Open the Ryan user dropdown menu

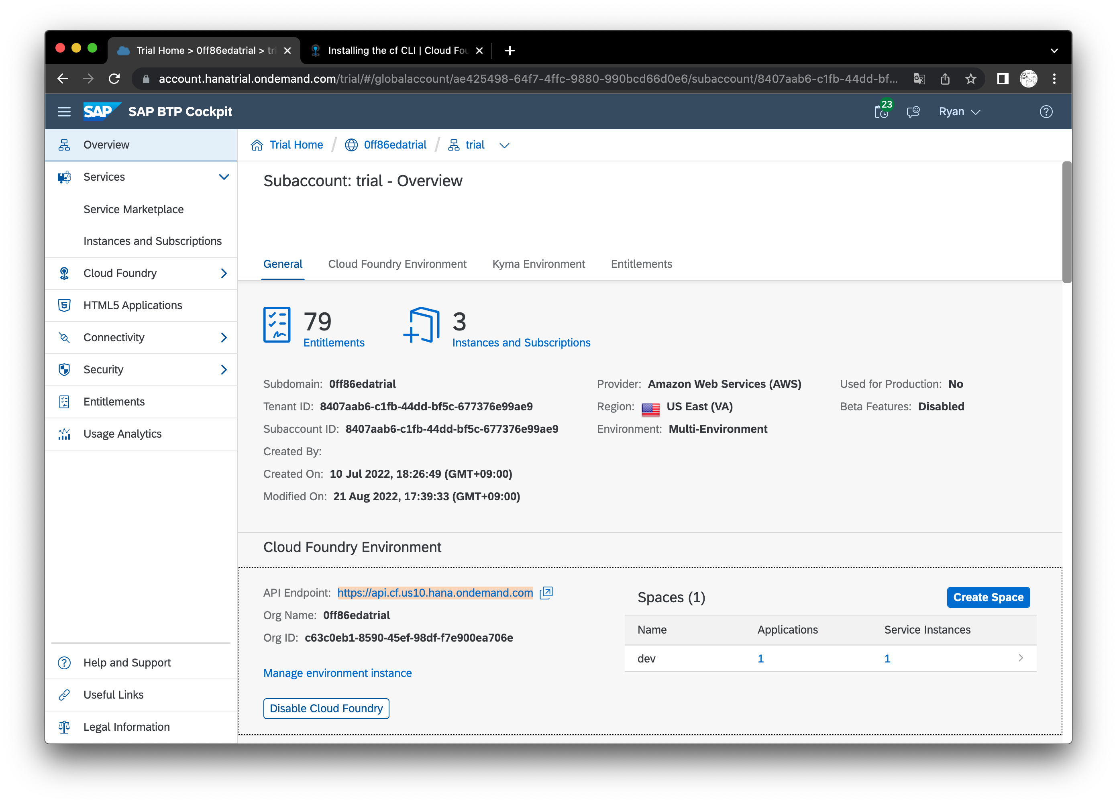pos(959,112)
